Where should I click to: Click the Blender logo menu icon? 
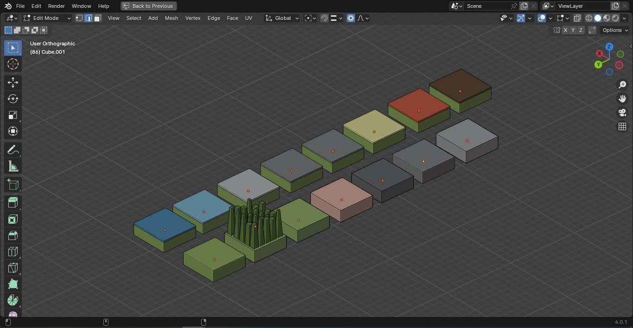click(8, 6)
